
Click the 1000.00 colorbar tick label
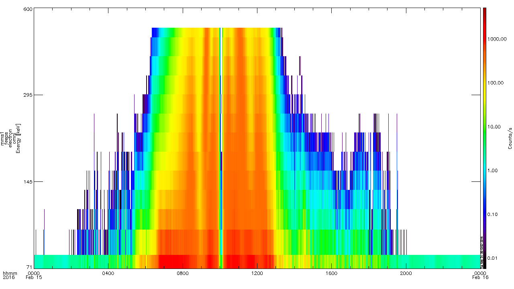coord(498,39)
